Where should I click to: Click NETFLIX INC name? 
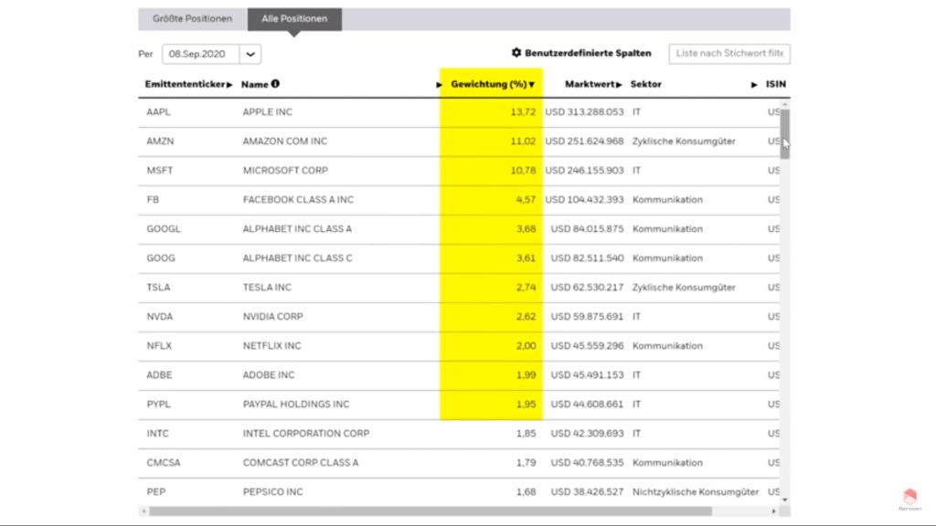pyautogui.click(x=271, y=346)
